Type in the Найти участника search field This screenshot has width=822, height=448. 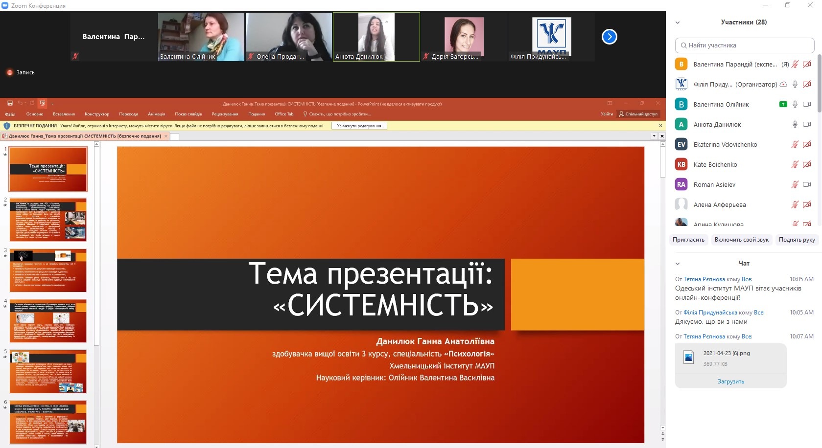coord(744,45)
